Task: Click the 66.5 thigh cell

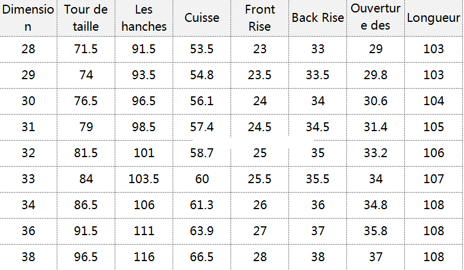Action: [x=202, y=257]
